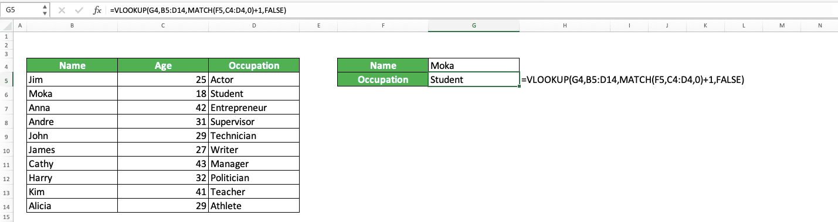Screen dimensions: 838x222
Task: Click the green Name header in column B
Action: (72, 65)
